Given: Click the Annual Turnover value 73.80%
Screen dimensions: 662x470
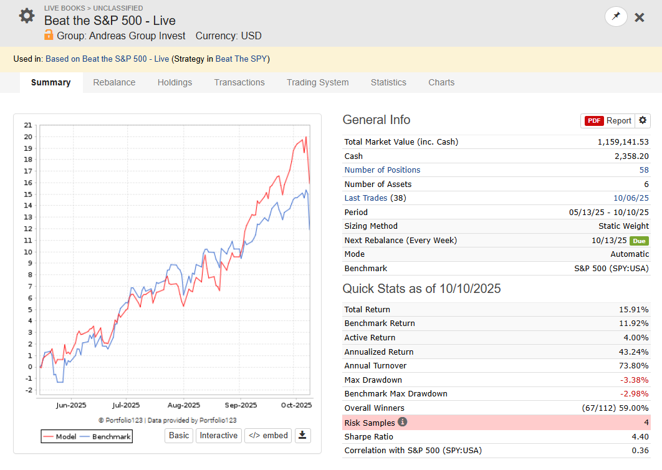Looking at the screenshot, I should point(633,365).
